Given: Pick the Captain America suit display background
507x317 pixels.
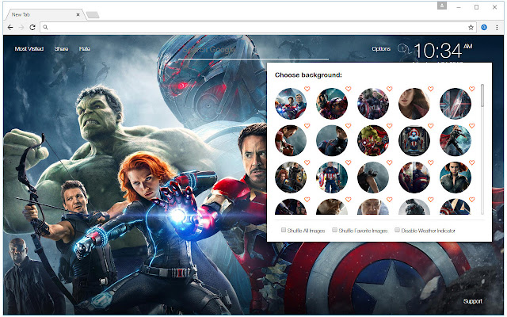Looking at the screenshot, I should 414,141.
